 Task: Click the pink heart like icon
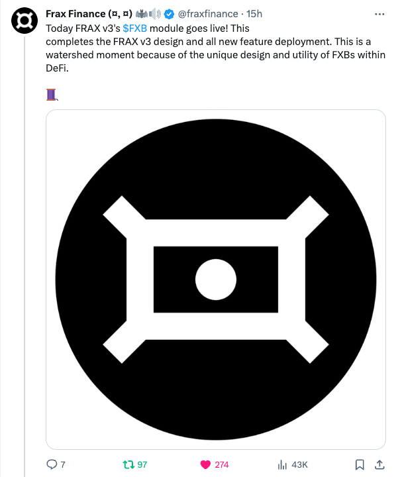pyautogui.click(x=205, y=464)
